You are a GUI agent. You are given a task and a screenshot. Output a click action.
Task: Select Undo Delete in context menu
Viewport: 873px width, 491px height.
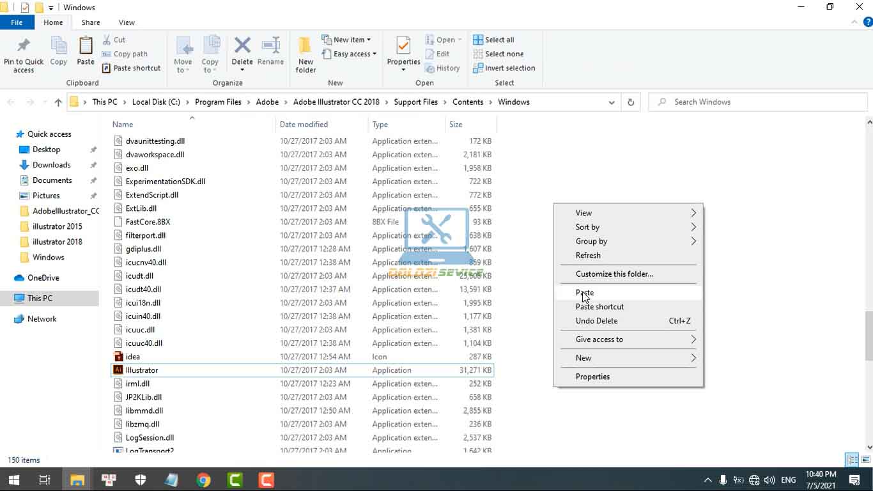click(596, 321)
